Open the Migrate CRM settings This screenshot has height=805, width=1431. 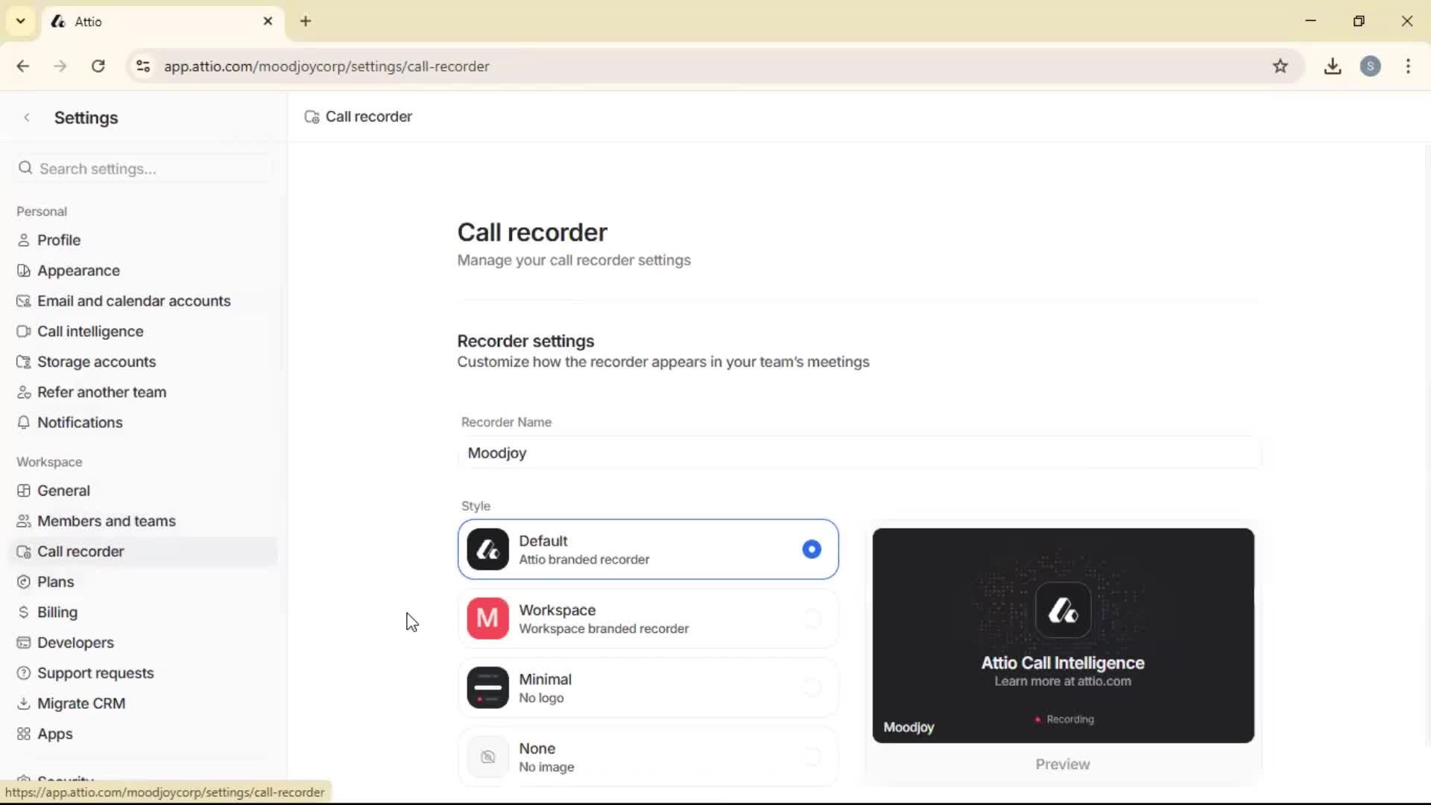click(x=81, y=703)
